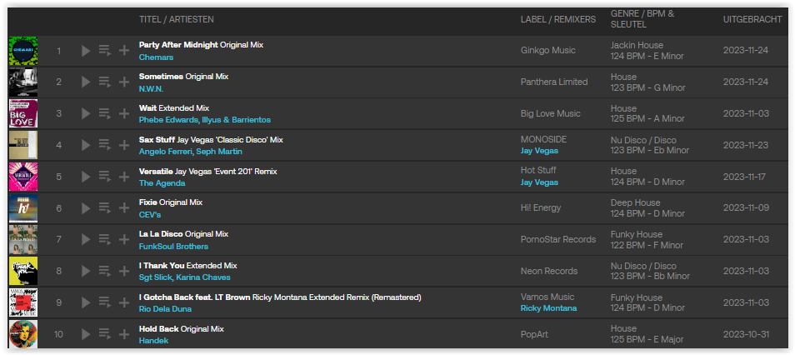Click the yellow I Thank You cover art
795x355 pixels.
(23, 271)
